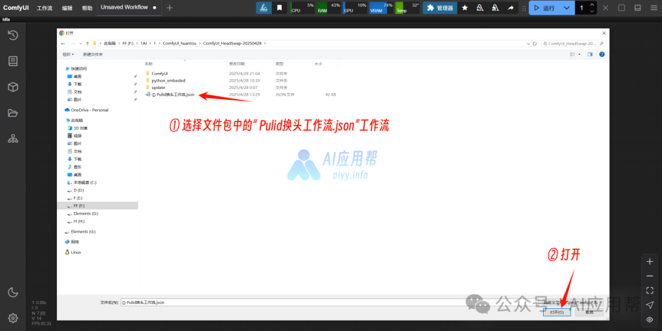Open the 组织 dropdown menu

(x=68, y=55)
